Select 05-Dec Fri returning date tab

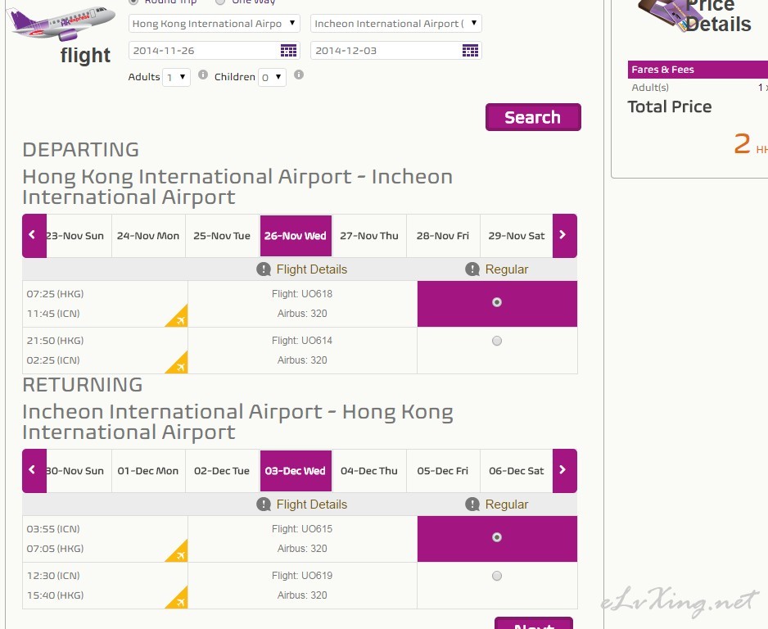point(443,471)
